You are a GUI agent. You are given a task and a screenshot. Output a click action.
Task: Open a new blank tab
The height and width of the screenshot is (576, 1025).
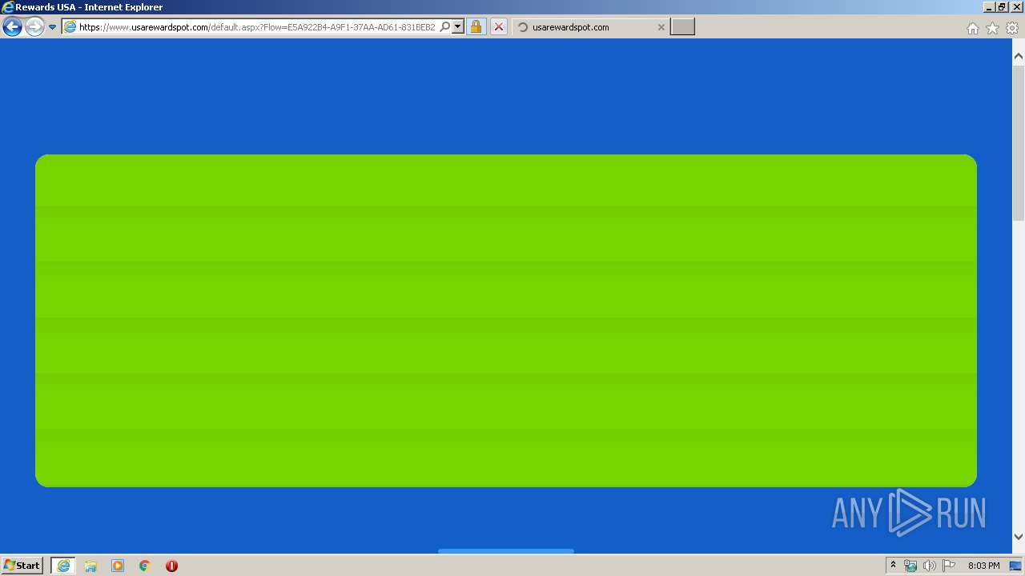point(682,27)
